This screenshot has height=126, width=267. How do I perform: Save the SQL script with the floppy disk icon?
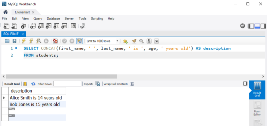(x=15, y=41)
